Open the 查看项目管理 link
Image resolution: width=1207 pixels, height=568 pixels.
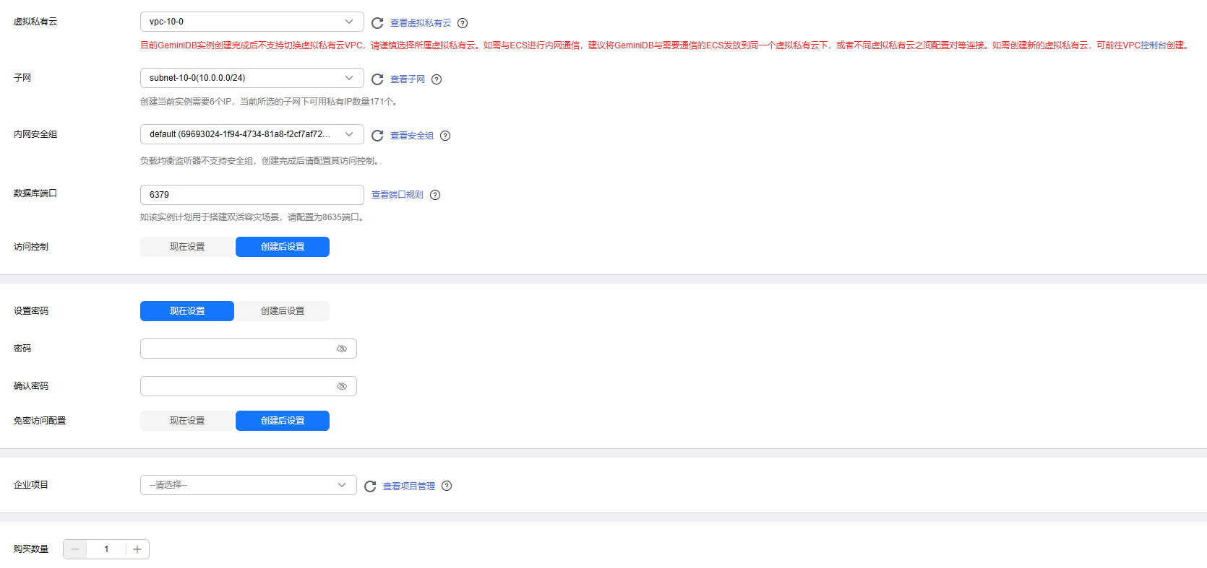coord(409,486)
